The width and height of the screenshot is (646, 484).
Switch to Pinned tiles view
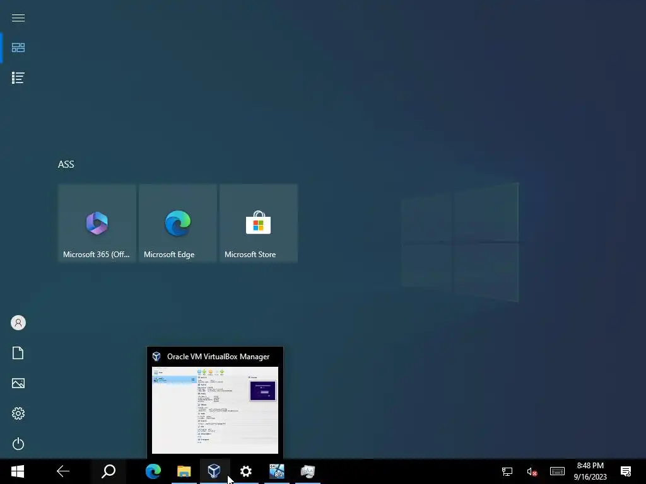pyautogui.click(x=18, y=48)
